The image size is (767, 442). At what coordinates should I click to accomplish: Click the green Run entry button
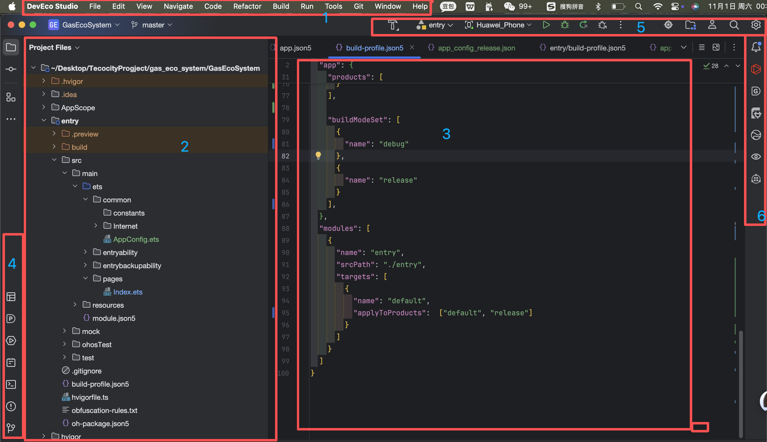click(546, 25)
